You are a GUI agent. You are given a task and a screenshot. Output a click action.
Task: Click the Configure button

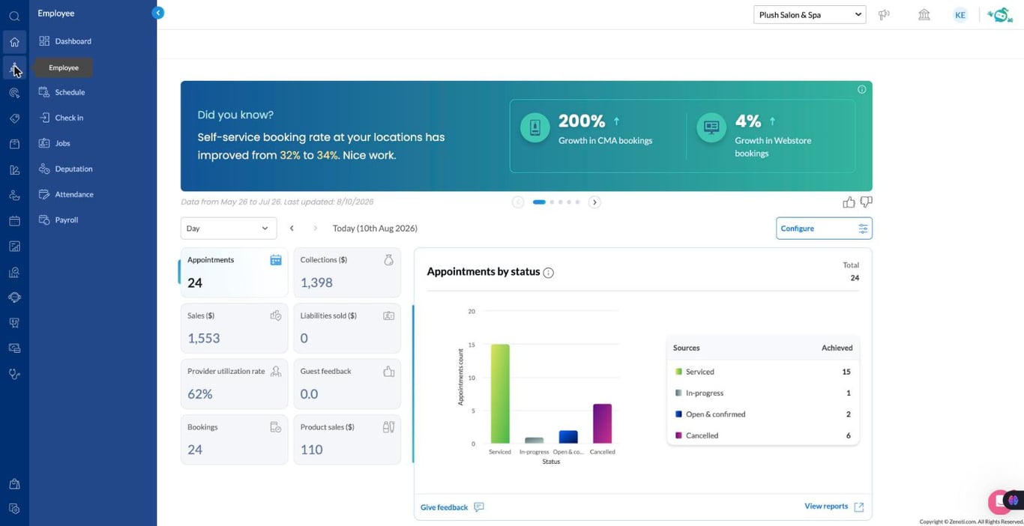[824, 229]
